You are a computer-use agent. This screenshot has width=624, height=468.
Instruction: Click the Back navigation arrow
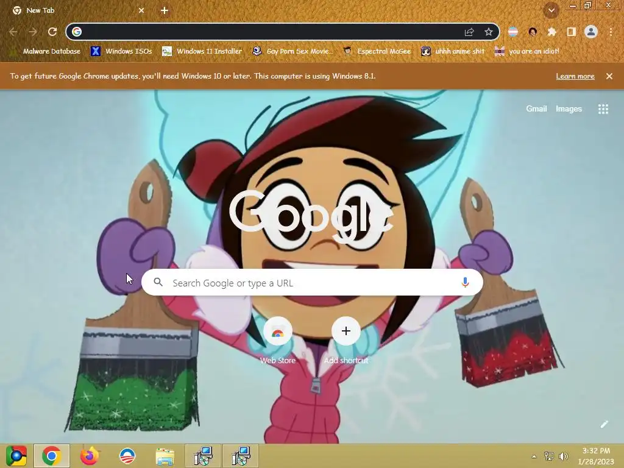[x=13, y=32]
